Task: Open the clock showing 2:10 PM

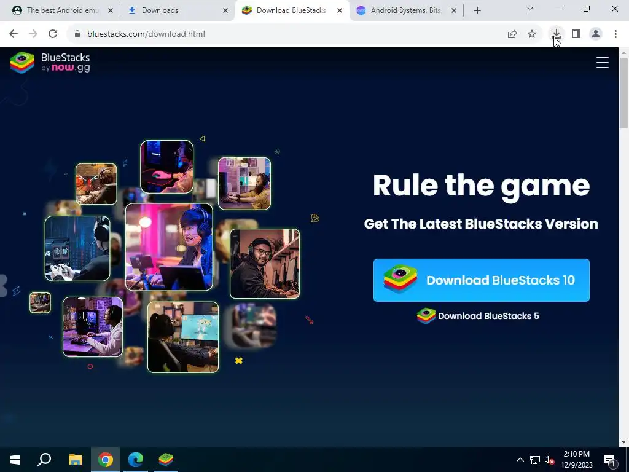Action: pos(577,460)
